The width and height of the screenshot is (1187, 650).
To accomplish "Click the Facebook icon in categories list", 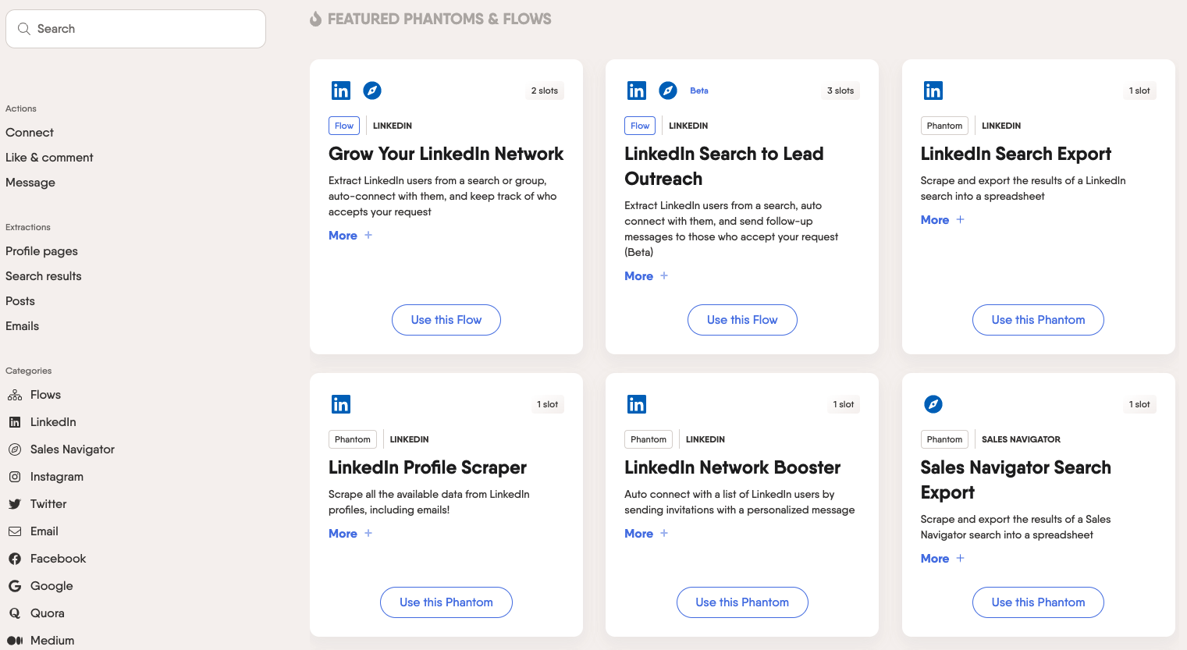I will (15, 559).
